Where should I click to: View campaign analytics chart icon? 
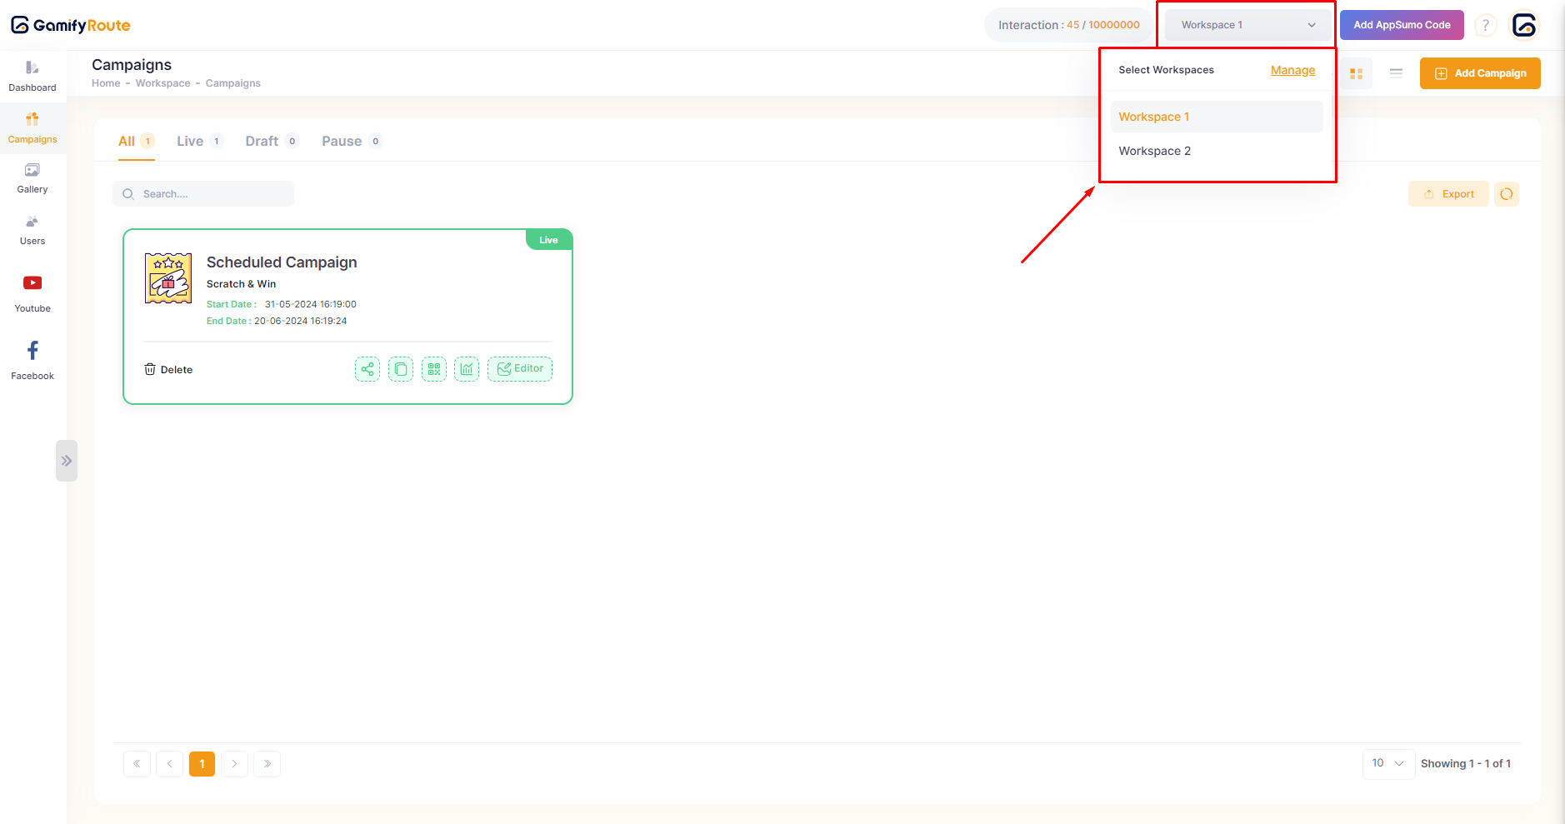467,369
